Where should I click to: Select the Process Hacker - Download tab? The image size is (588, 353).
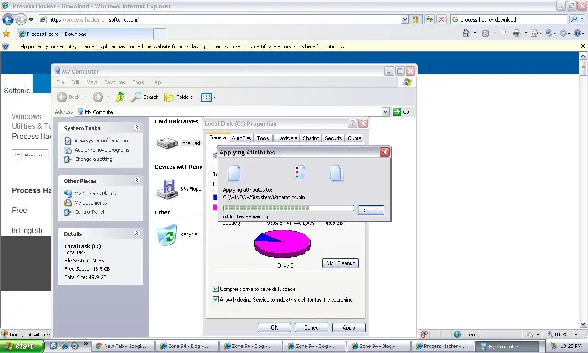pyautogui.click(x=85, y=34)
